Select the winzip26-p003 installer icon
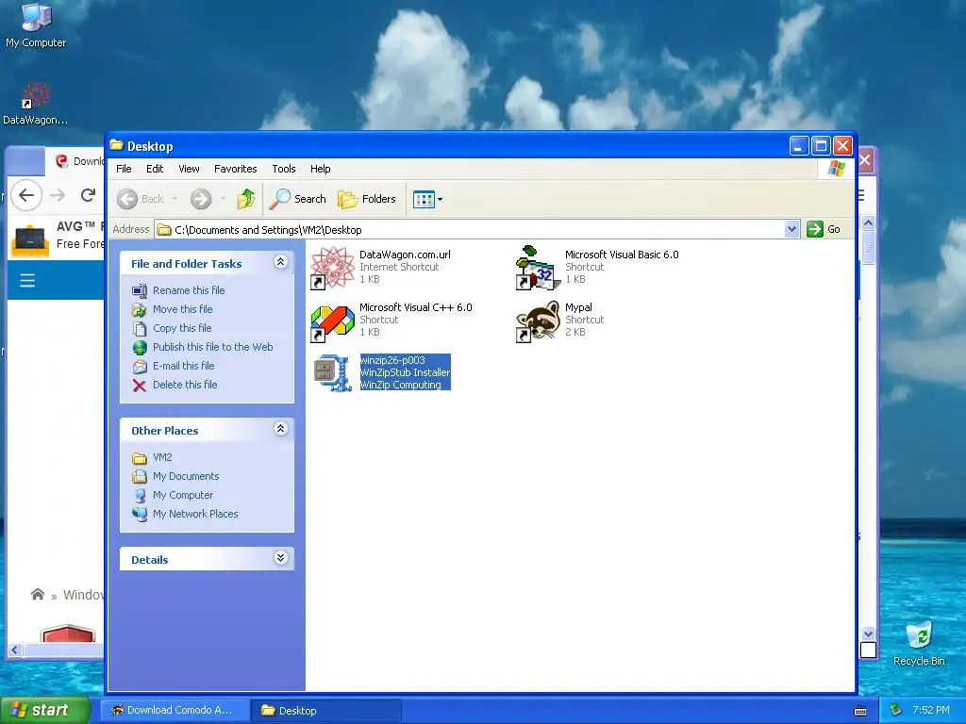The height and width of the screenshot is (724, 966). 332,373
